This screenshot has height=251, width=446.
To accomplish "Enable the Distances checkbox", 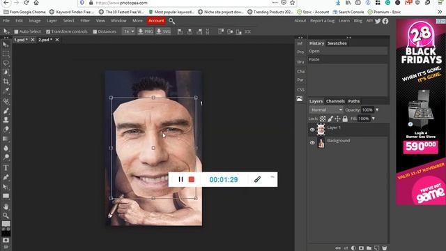I will [x=95, y=31].
